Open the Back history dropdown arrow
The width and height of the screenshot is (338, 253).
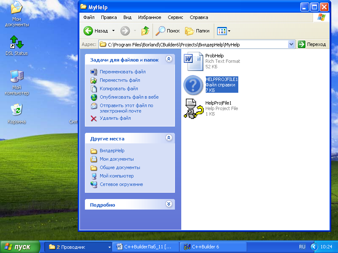point(113,31)
